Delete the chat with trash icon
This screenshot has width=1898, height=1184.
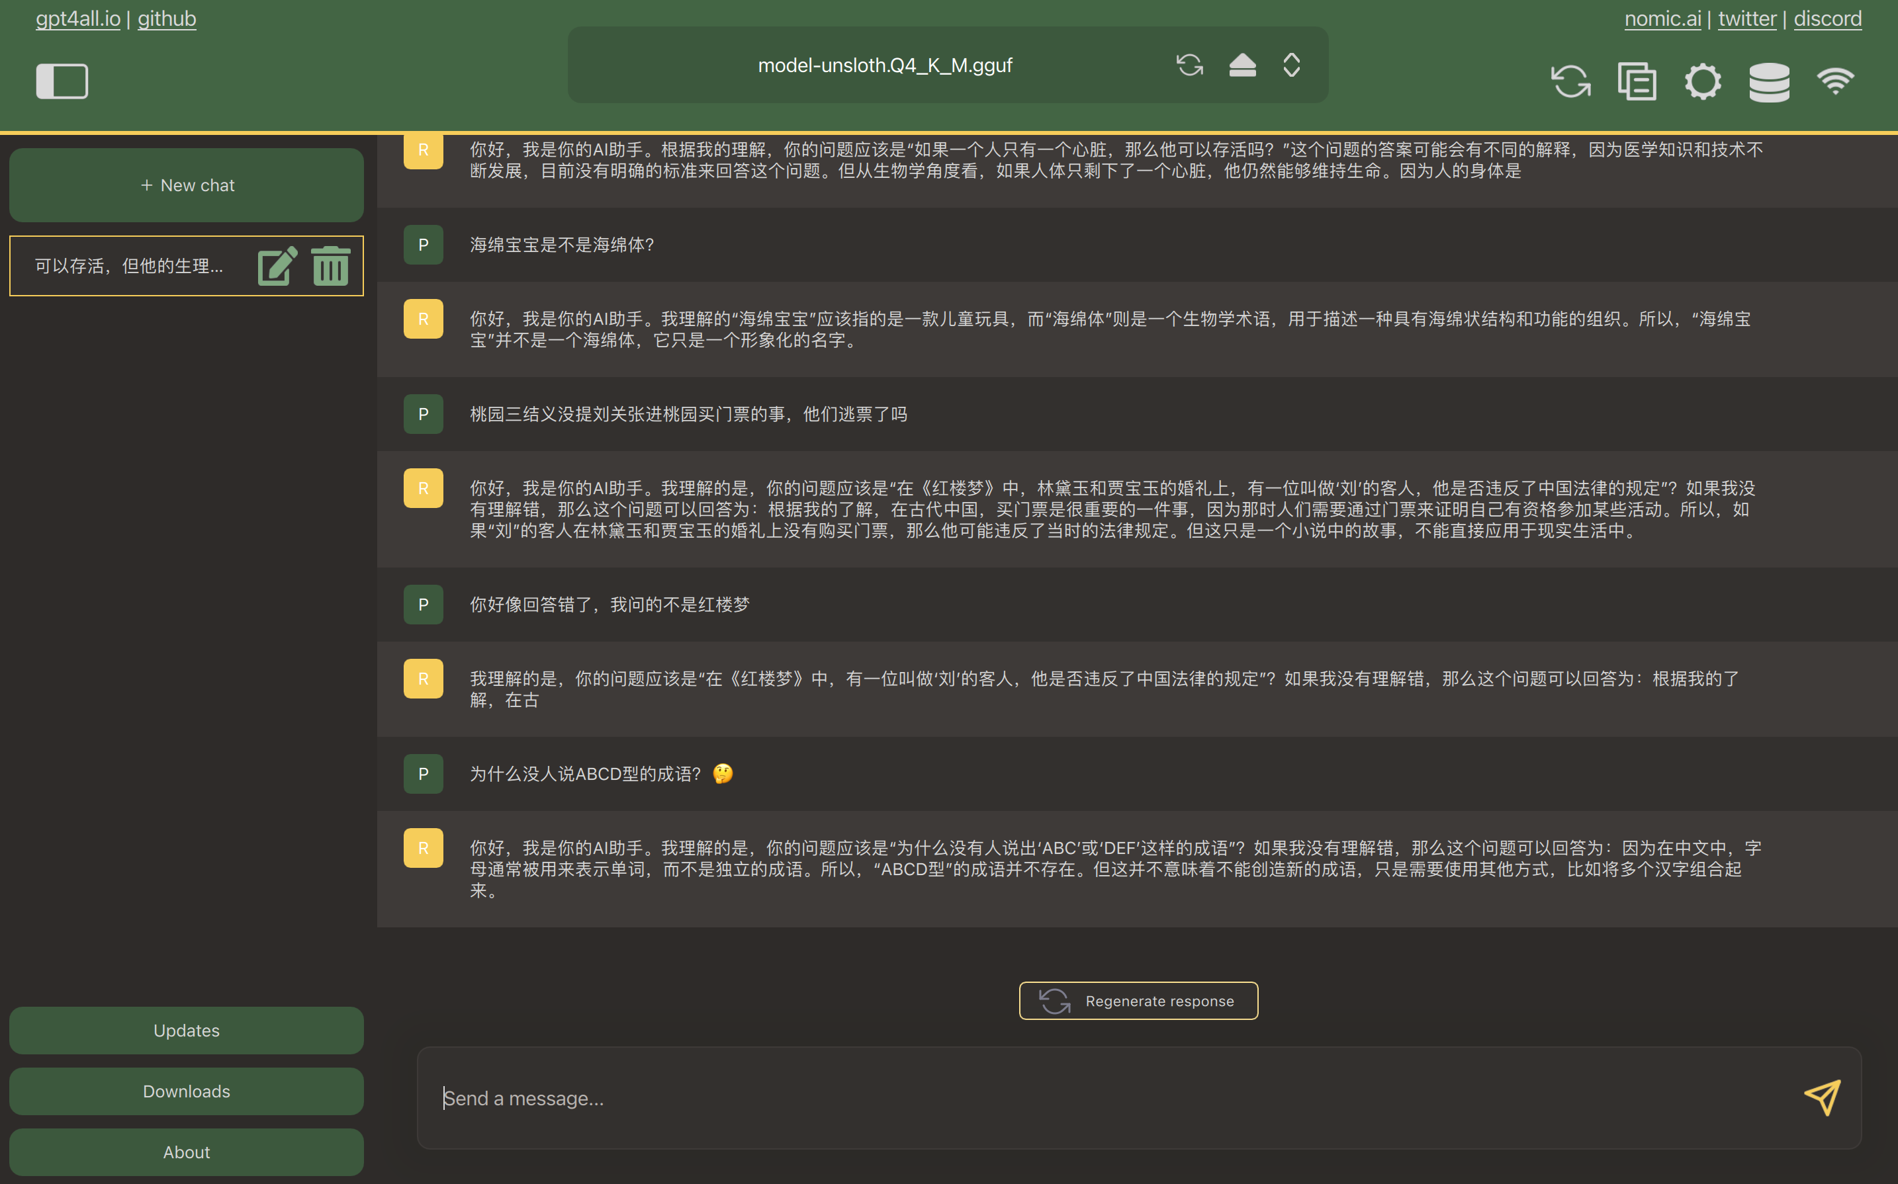[x=331, y=267]
